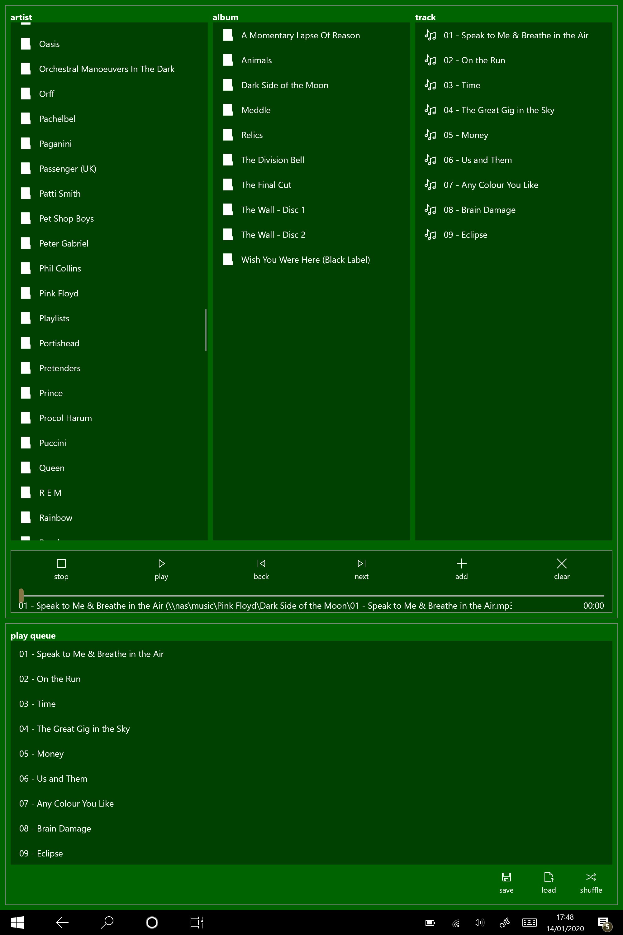Pick 03 - Time in play queue
This screenshot has height=935, width=623.
(x=38, y=704)
